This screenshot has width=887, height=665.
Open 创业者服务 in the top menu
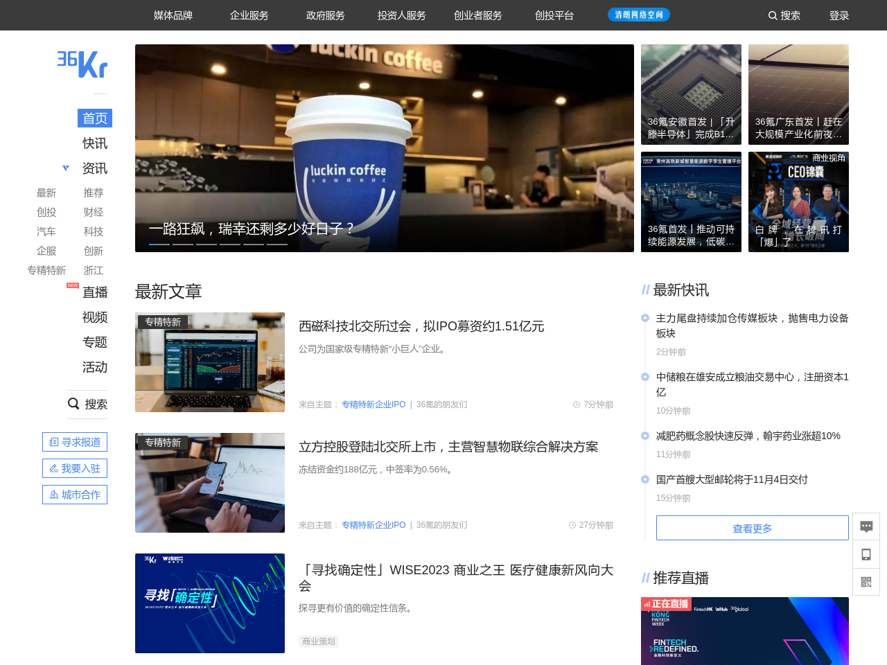click(478, 15)
